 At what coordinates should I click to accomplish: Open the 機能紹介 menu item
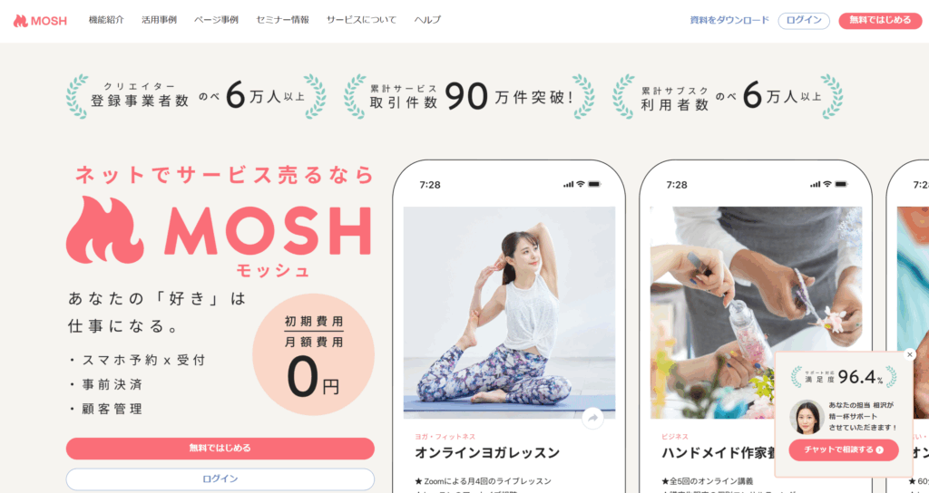pyautogui.click(x=106, y=20)
